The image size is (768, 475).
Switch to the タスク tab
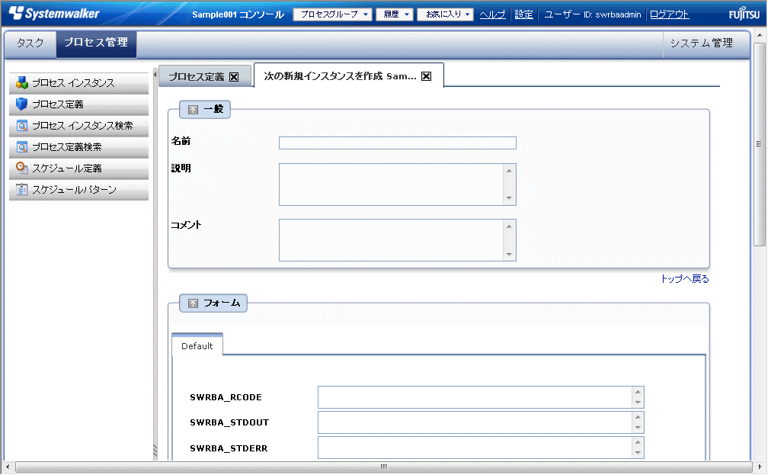30,43
